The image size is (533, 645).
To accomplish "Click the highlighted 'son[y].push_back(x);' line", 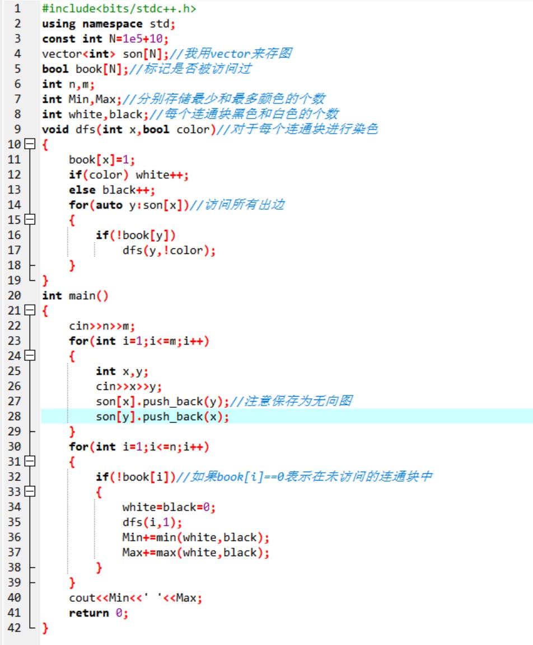I will point(162,417).
